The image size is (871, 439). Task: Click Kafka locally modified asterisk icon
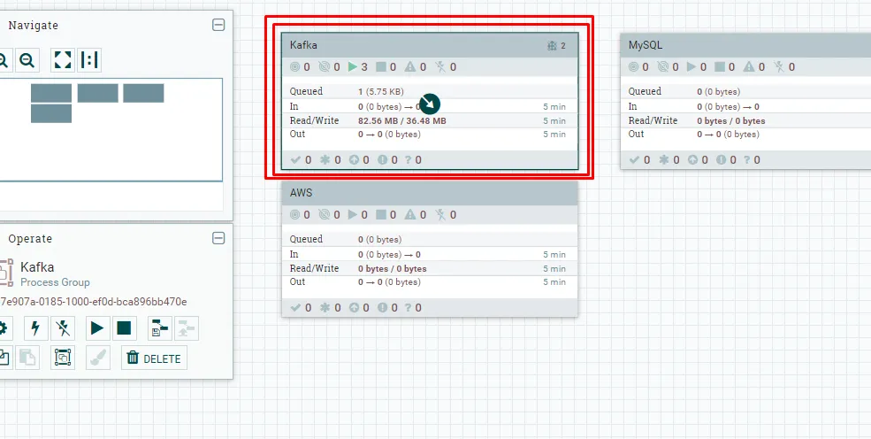[325, 159]
